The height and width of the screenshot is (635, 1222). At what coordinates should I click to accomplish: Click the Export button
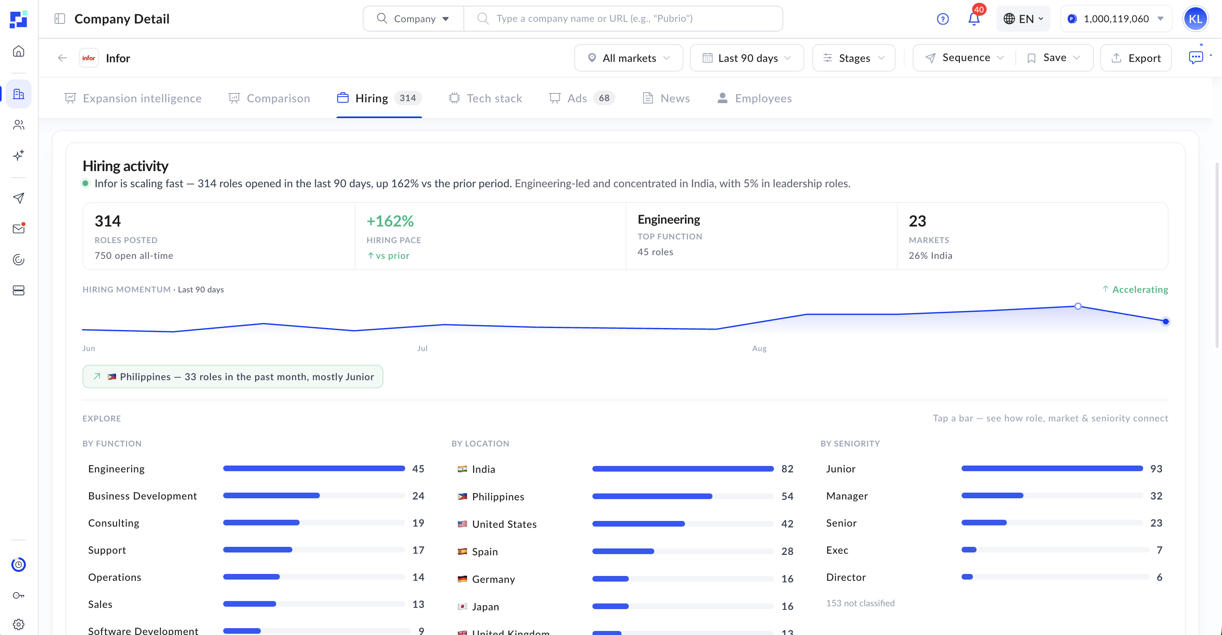(1135, 58)
